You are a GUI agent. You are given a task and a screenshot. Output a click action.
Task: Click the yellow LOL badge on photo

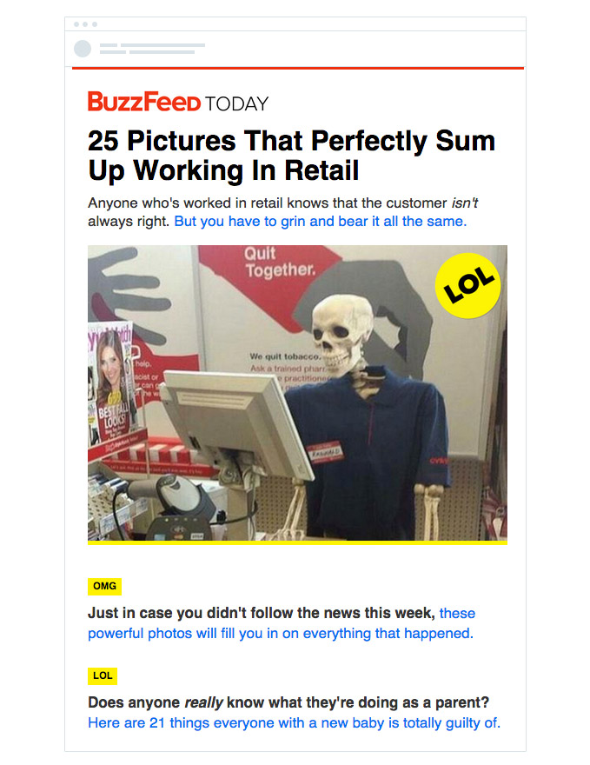[468, 285]
